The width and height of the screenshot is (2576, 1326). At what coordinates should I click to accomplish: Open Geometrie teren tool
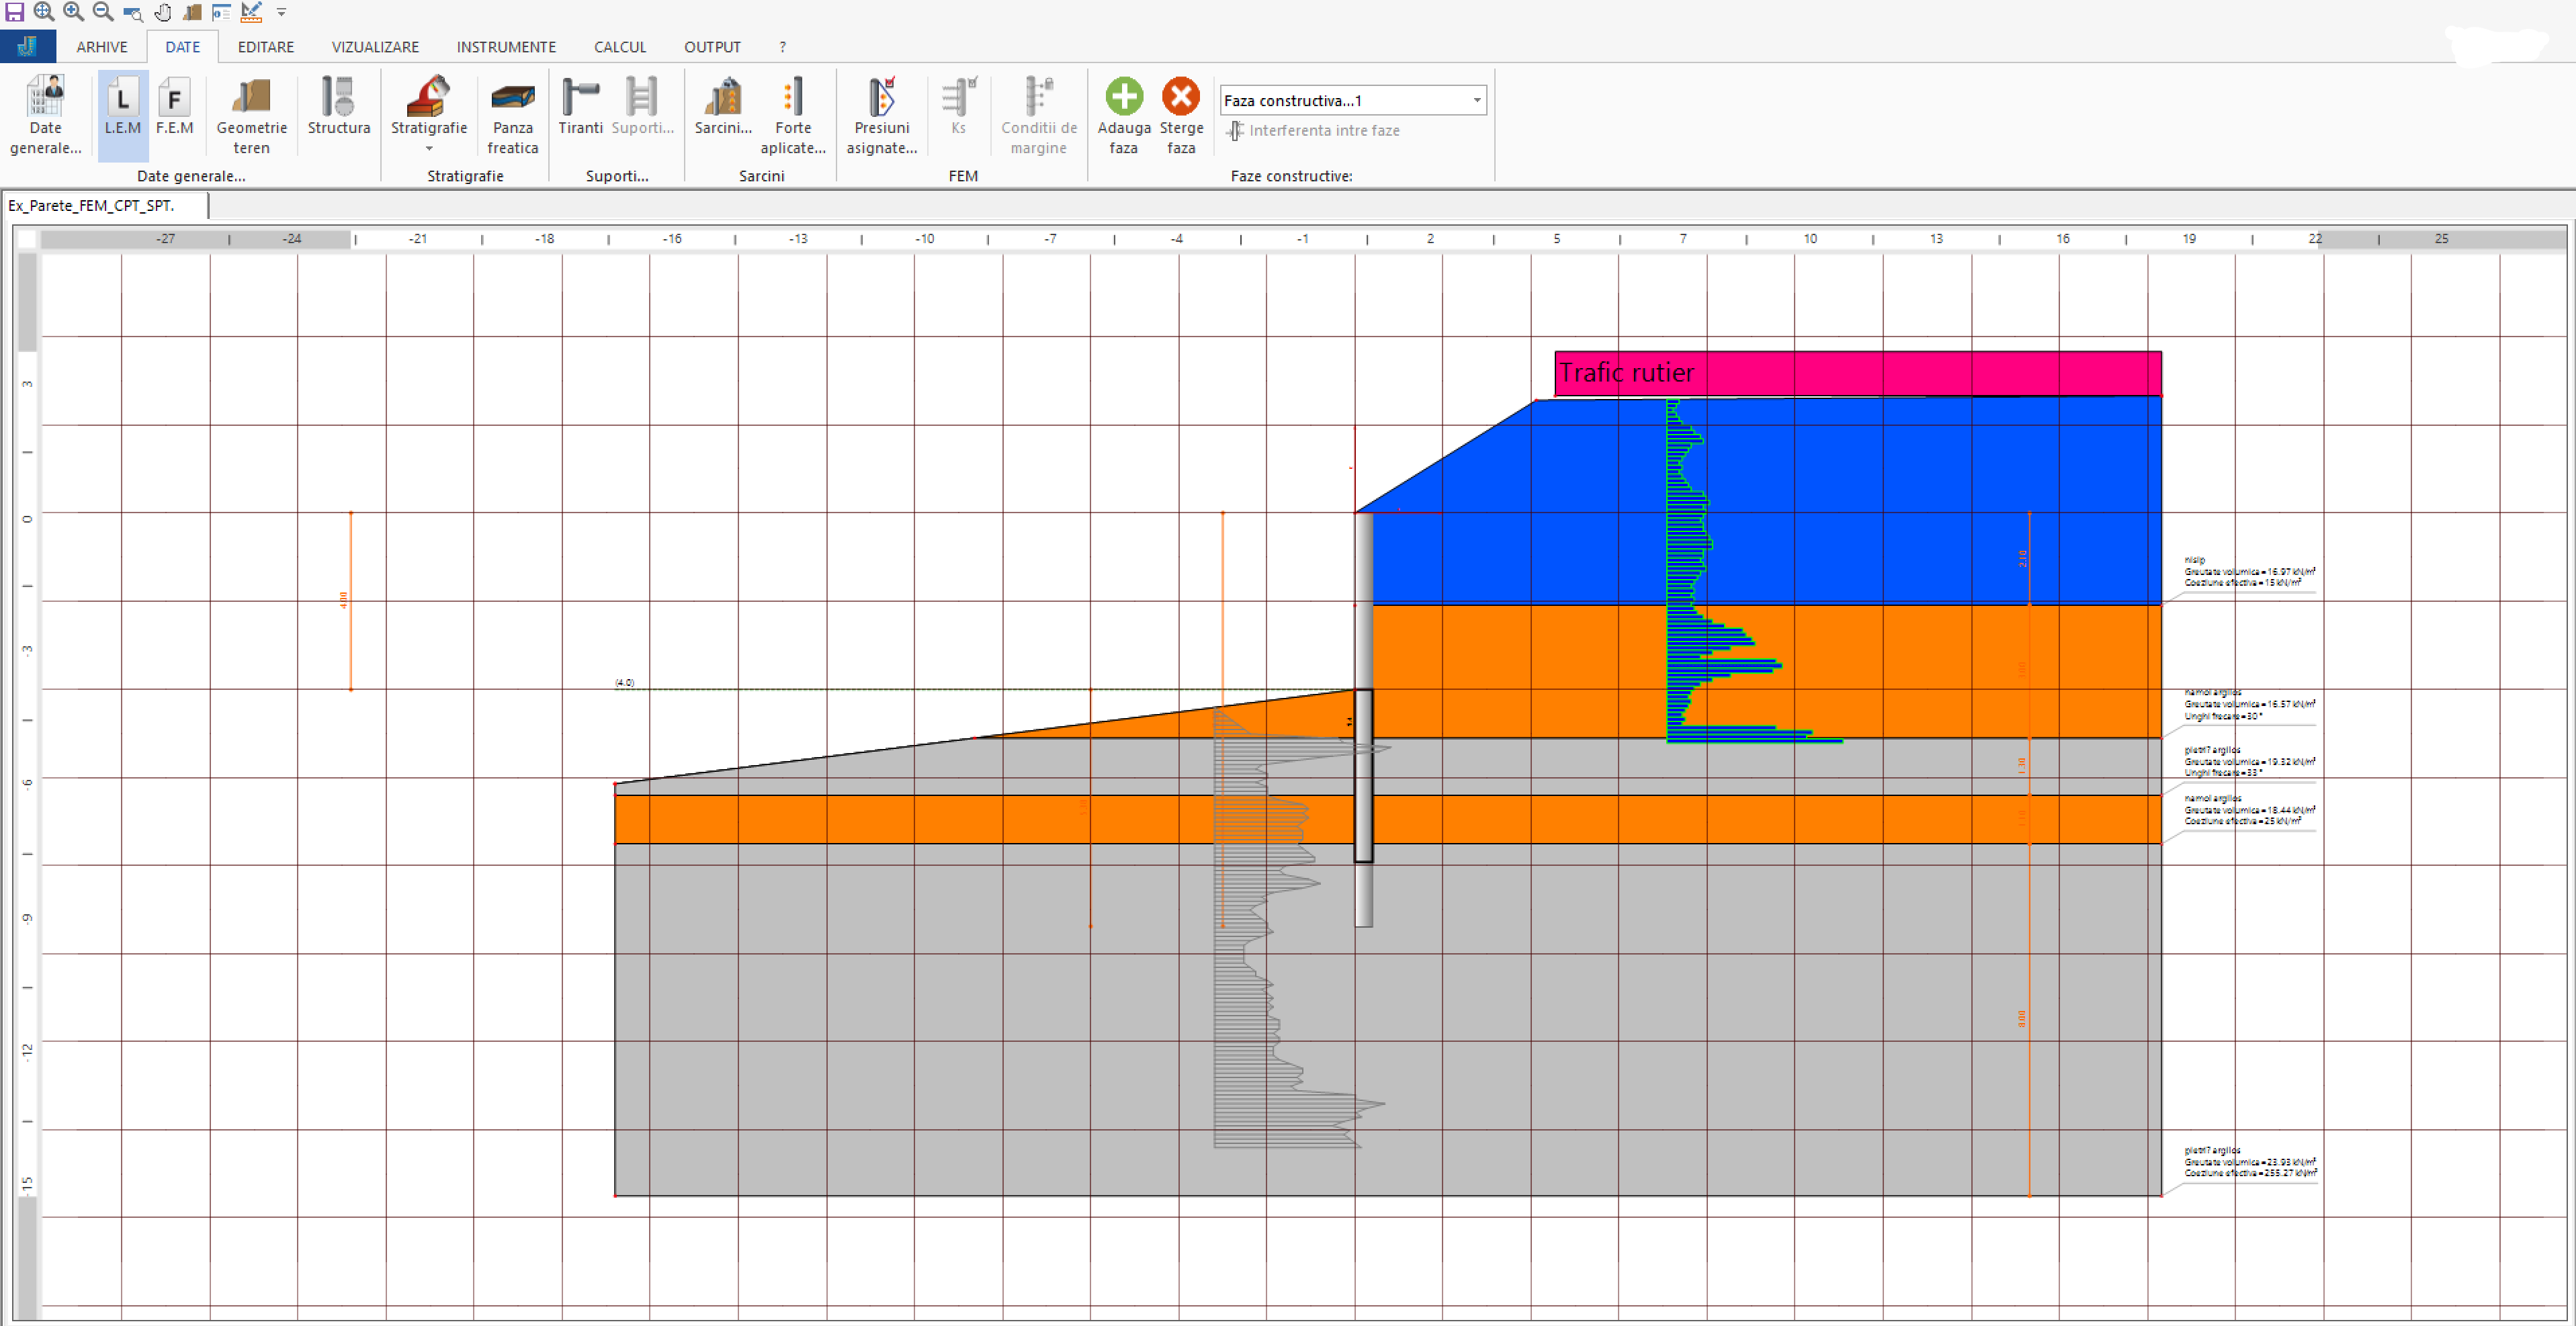pos(251,116)
